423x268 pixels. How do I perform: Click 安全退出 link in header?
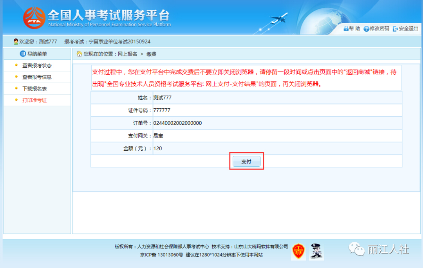coord(409,29)
